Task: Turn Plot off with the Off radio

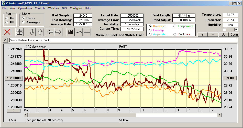Action: [7, 22]
